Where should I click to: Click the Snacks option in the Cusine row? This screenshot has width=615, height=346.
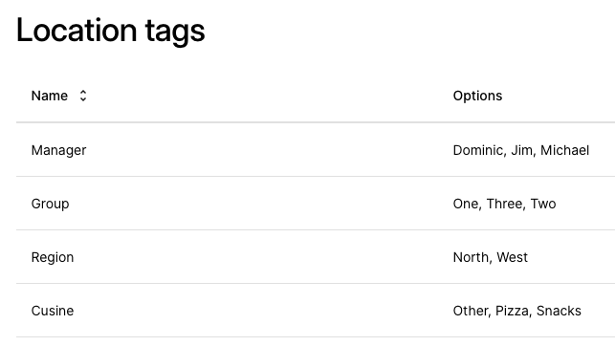tap(559, 311)
